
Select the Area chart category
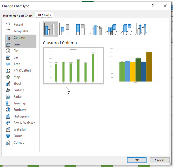coord(21,64)
